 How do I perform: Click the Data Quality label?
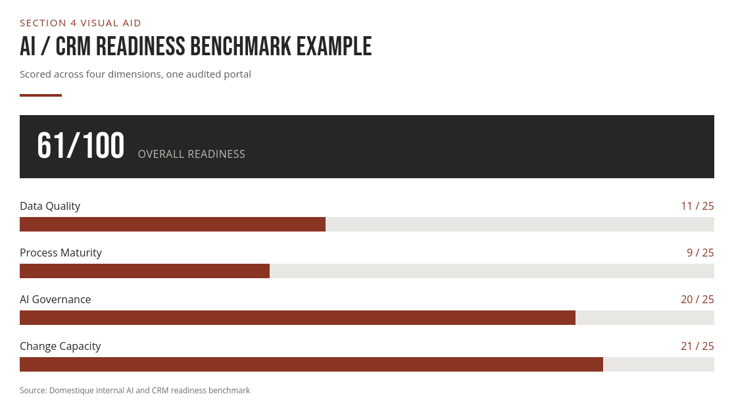50,206
